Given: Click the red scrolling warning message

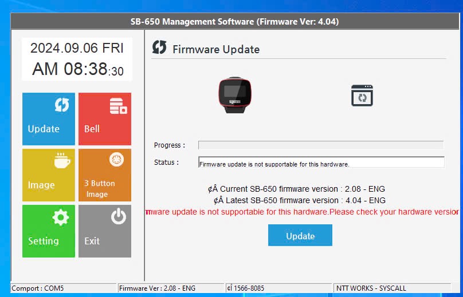Looking at the screenshot, I should click(302, 212).
